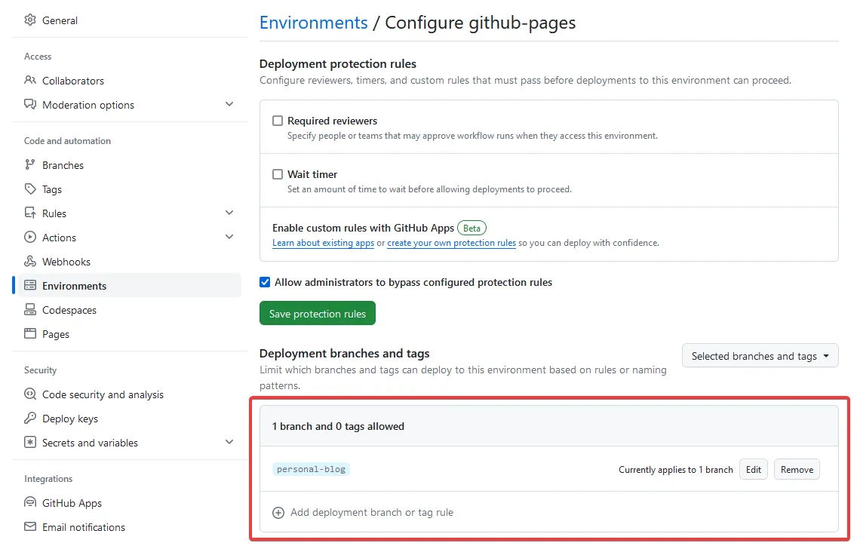This screenshot has width=860, height=546.
Task: Click the Deployment protection rules heading
Action: tap(338, 64)
